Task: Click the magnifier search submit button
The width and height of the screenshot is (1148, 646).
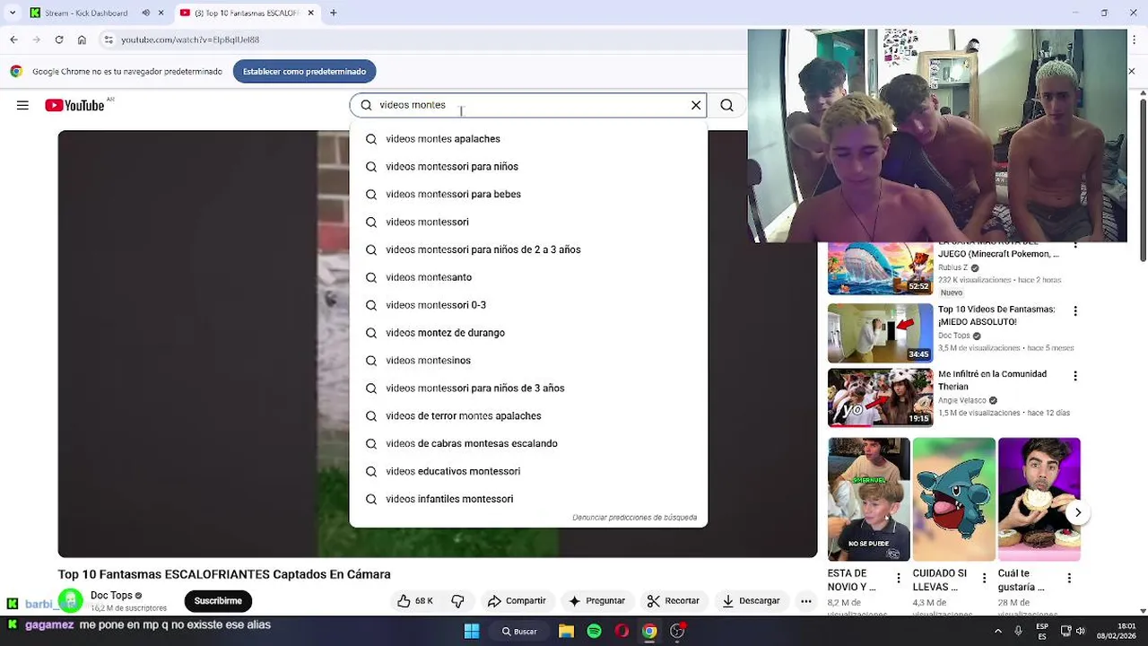Action: pyautogui.click(x=726, y=105)
